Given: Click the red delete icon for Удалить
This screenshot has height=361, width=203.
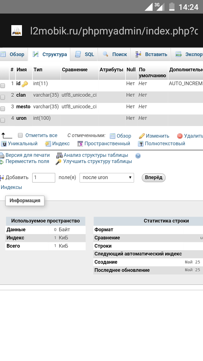Looking at the screenshot, I should click(180, 136).
